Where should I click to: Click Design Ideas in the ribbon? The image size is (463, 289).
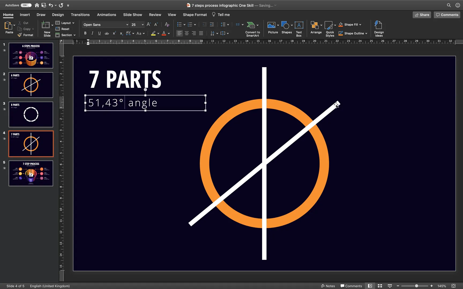tap(379, 28)
